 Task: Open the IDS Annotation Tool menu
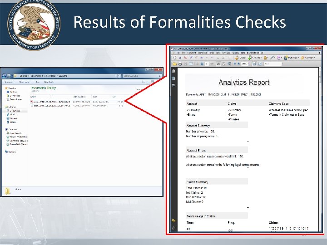point(255,53)
